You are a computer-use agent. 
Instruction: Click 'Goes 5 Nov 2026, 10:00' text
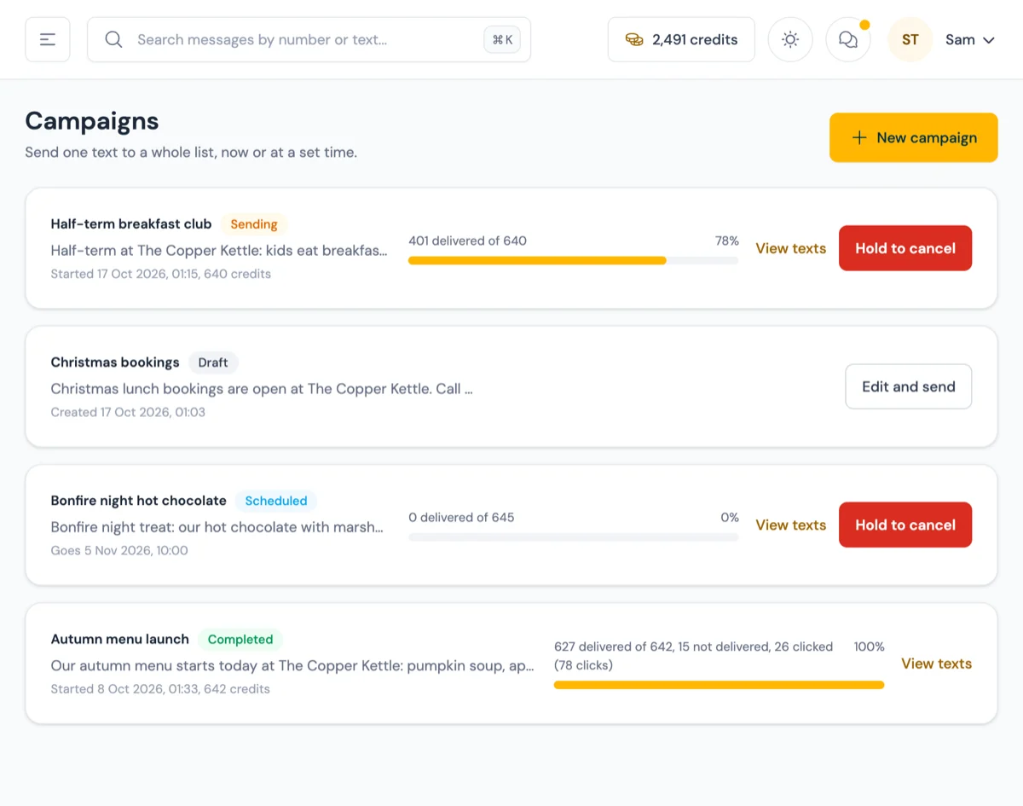tap(119, 550)
